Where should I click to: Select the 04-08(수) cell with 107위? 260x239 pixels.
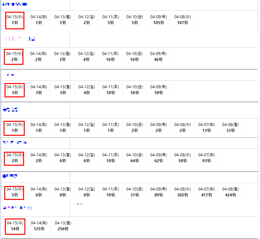tap(183, 20)
